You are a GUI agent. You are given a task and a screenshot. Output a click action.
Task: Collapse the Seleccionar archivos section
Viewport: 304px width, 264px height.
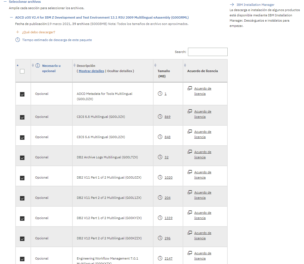click(x=5, y=2)
